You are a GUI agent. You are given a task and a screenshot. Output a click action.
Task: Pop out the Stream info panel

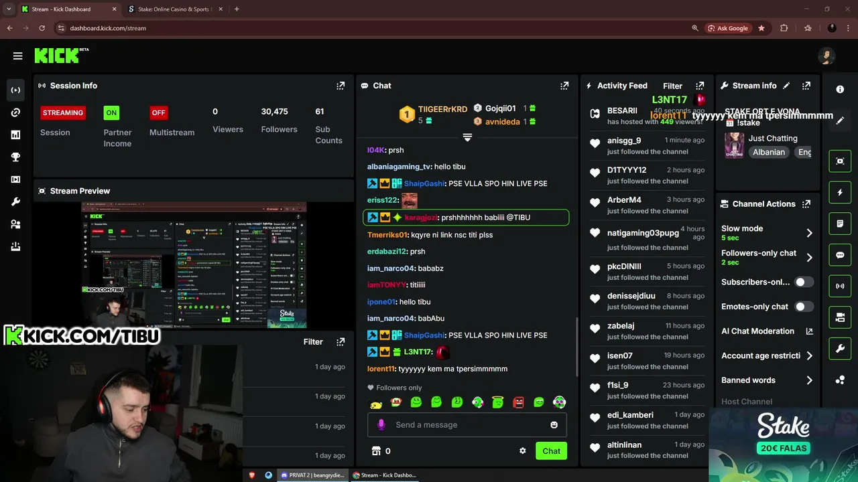[x=806, y=86]
